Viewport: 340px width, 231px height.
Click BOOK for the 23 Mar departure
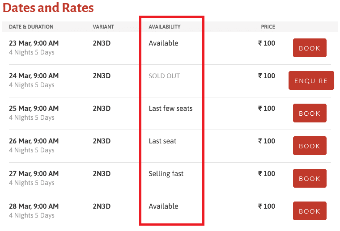[x=310, y=48]
